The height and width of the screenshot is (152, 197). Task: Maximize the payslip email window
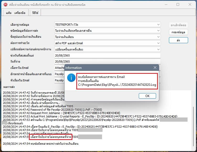pos(178,4)
